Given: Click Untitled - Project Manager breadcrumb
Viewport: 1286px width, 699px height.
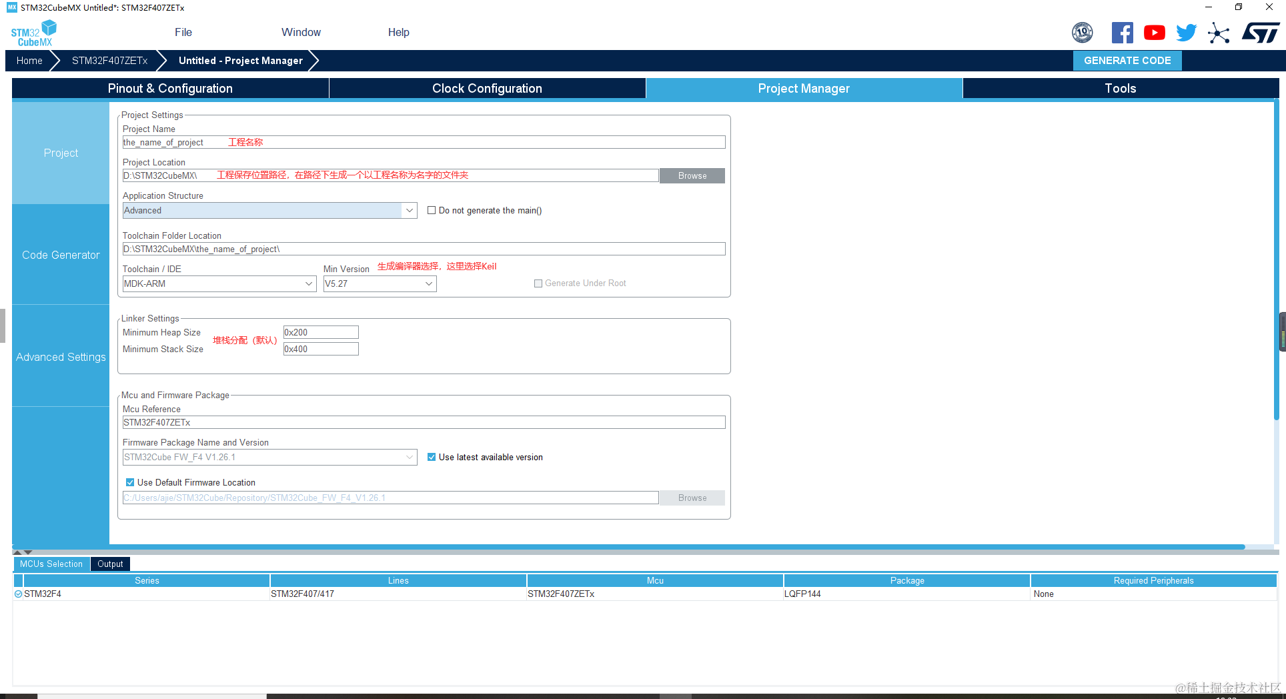Looking at the screenshot, I should (x=241, y=60).
